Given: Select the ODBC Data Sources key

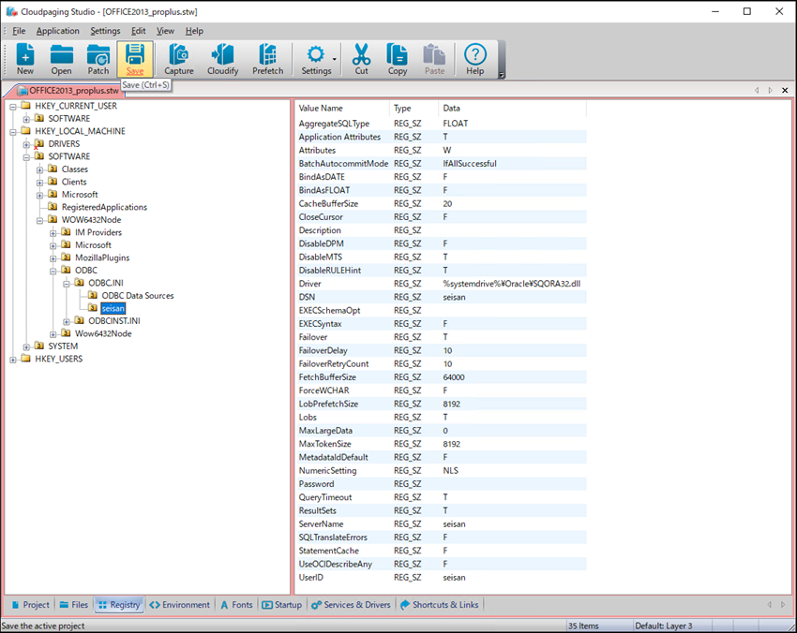Looking at the screenshot, I should click(137, 296).
